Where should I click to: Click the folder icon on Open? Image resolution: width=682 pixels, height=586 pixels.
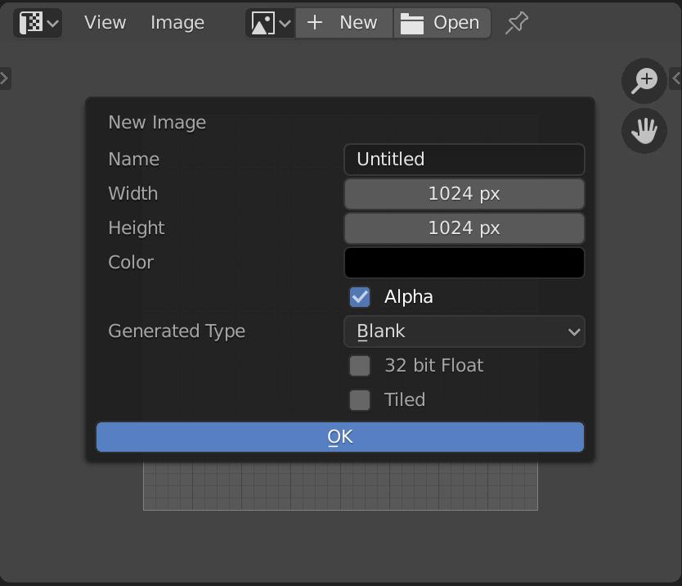coord(411,23)
